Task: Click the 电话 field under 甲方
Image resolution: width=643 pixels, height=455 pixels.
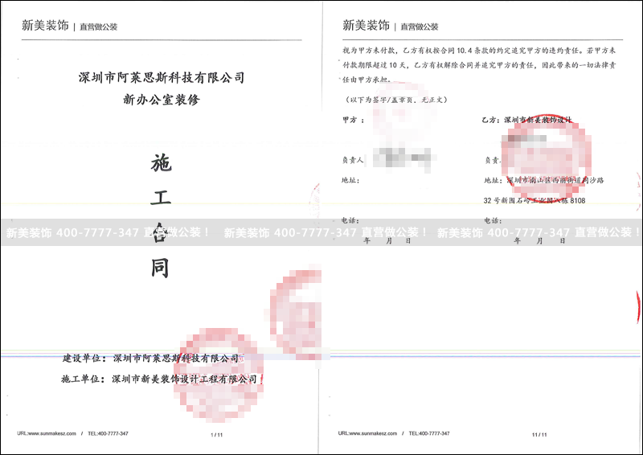Action: [350, 219]
